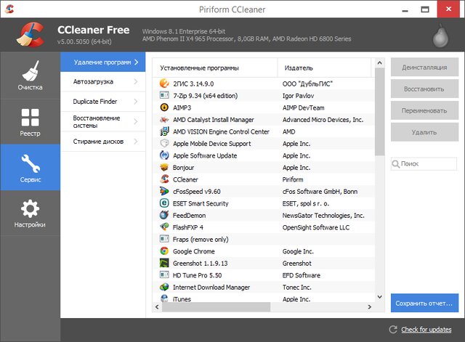
Task: Click the horizontal scrollbar thumb
Action: [x=217, y=306]
